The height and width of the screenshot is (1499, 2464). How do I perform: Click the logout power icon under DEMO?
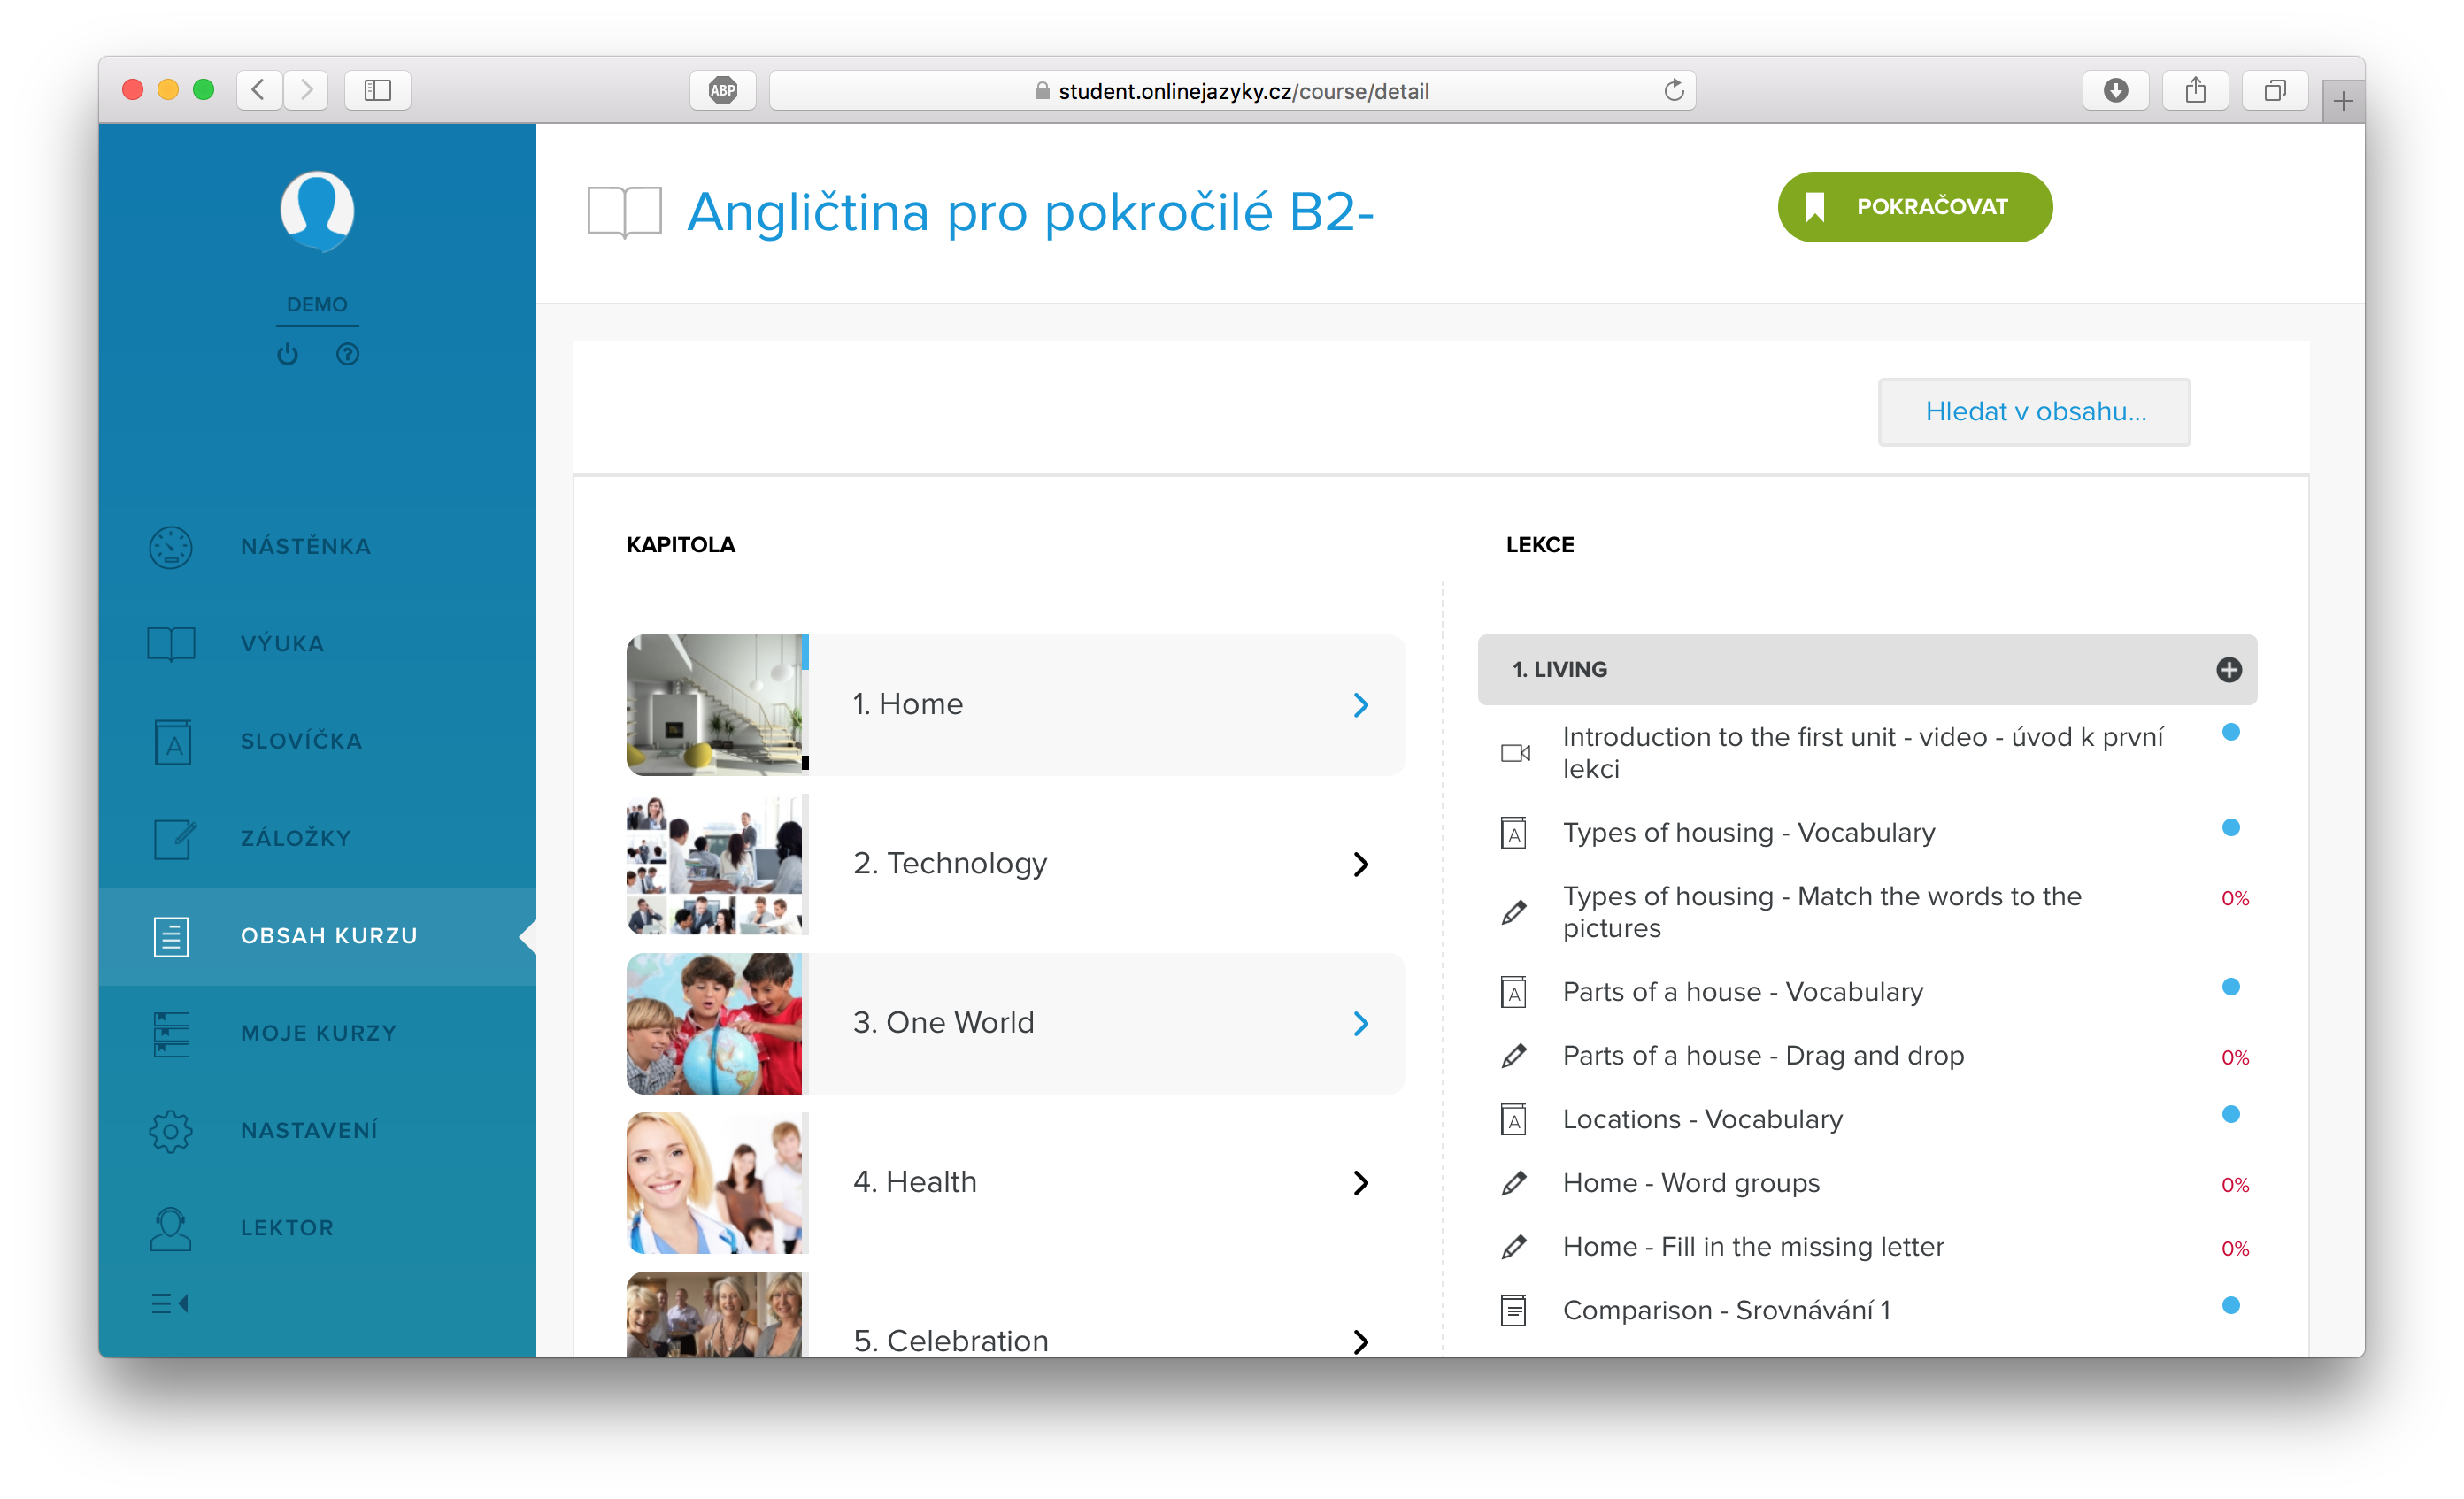point(288,354)
